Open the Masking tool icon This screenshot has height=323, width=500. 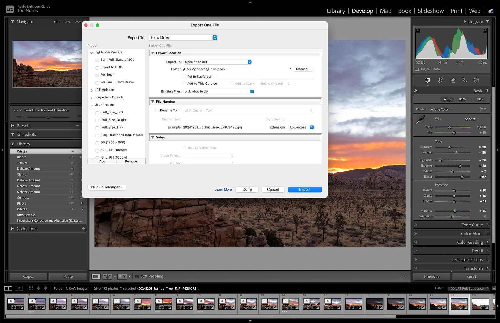click(476, 80)
